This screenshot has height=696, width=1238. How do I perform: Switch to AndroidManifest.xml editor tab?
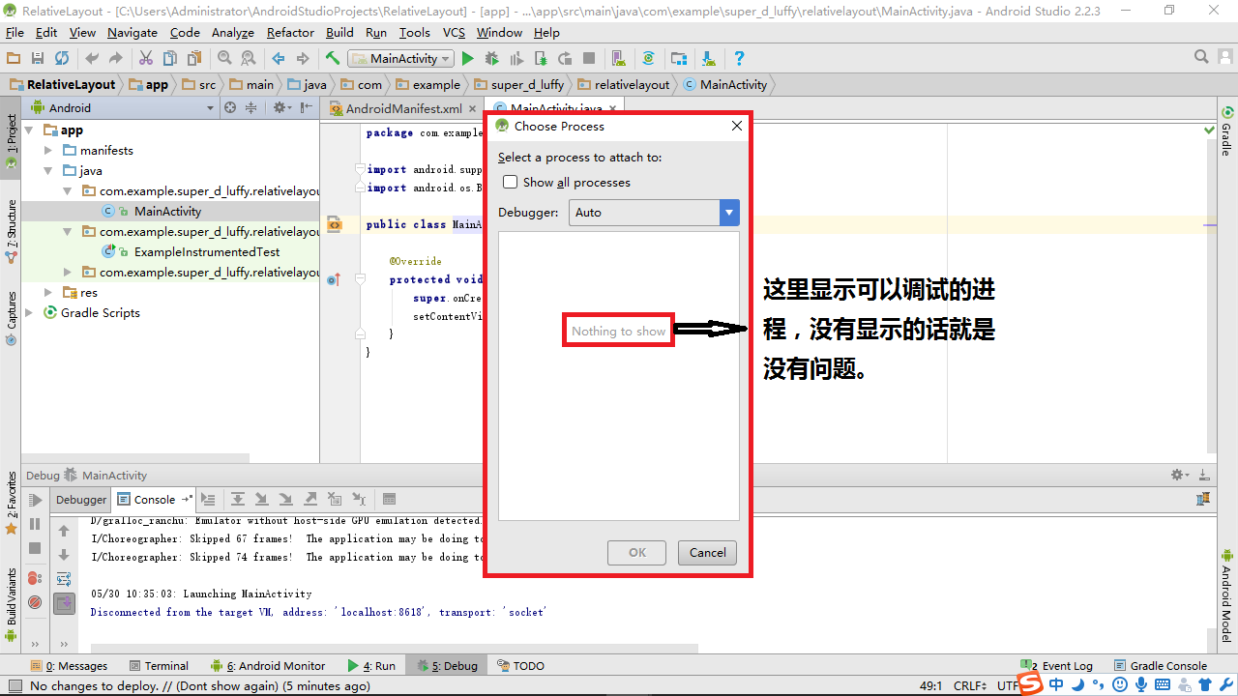pyautogui.click(x=403, y=108)
